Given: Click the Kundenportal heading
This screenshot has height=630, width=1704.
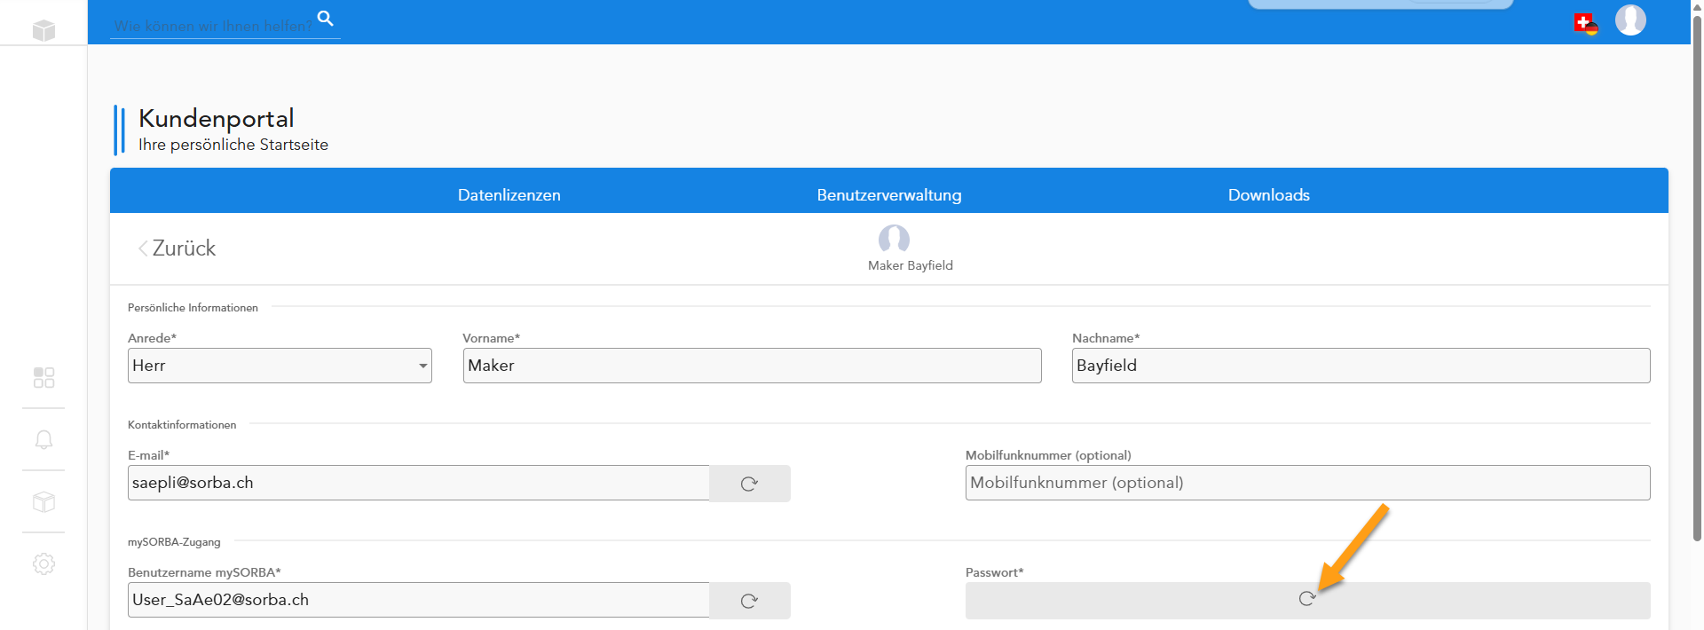Looking at the screenshot, I should (x=217, y=118).
